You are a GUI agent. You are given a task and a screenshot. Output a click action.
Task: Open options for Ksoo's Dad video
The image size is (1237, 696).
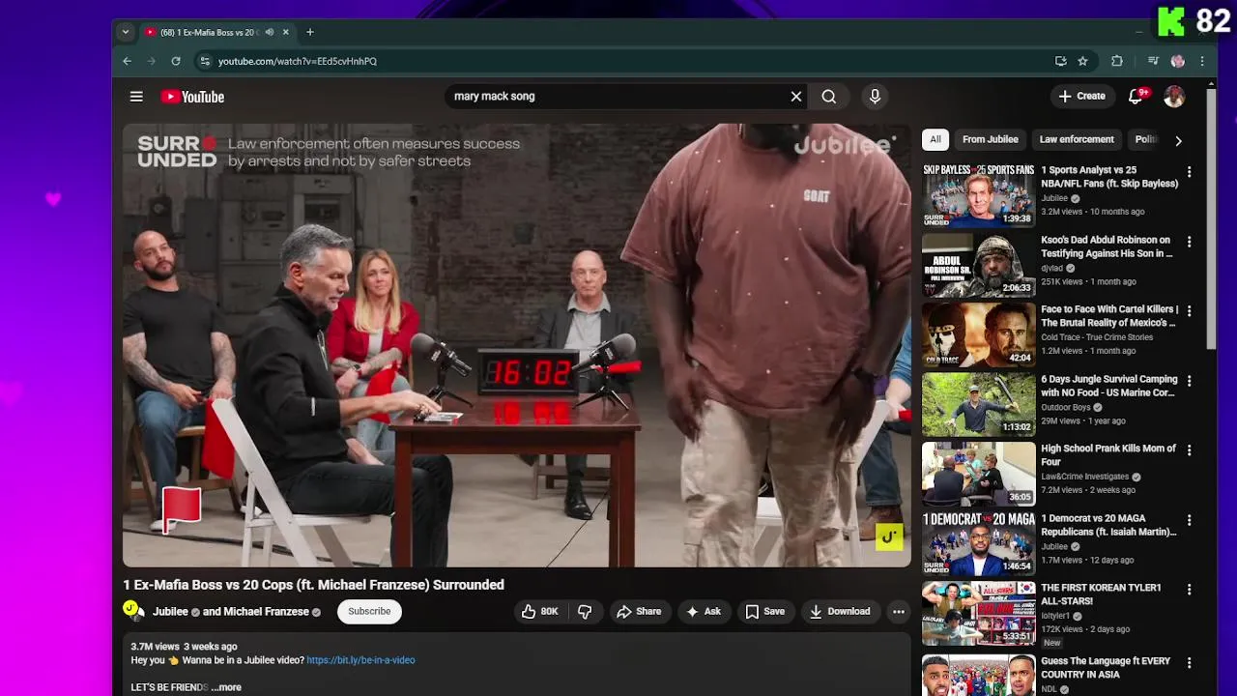pos(1190,242)
